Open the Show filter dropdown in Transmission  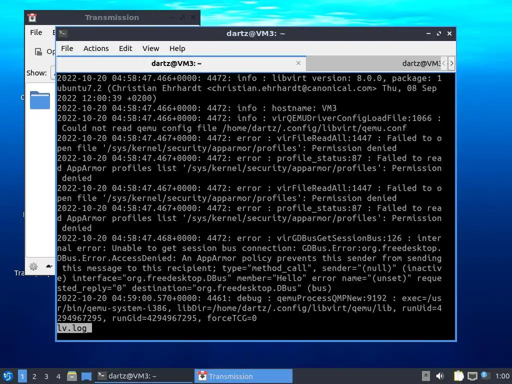[x=53, y=73]
